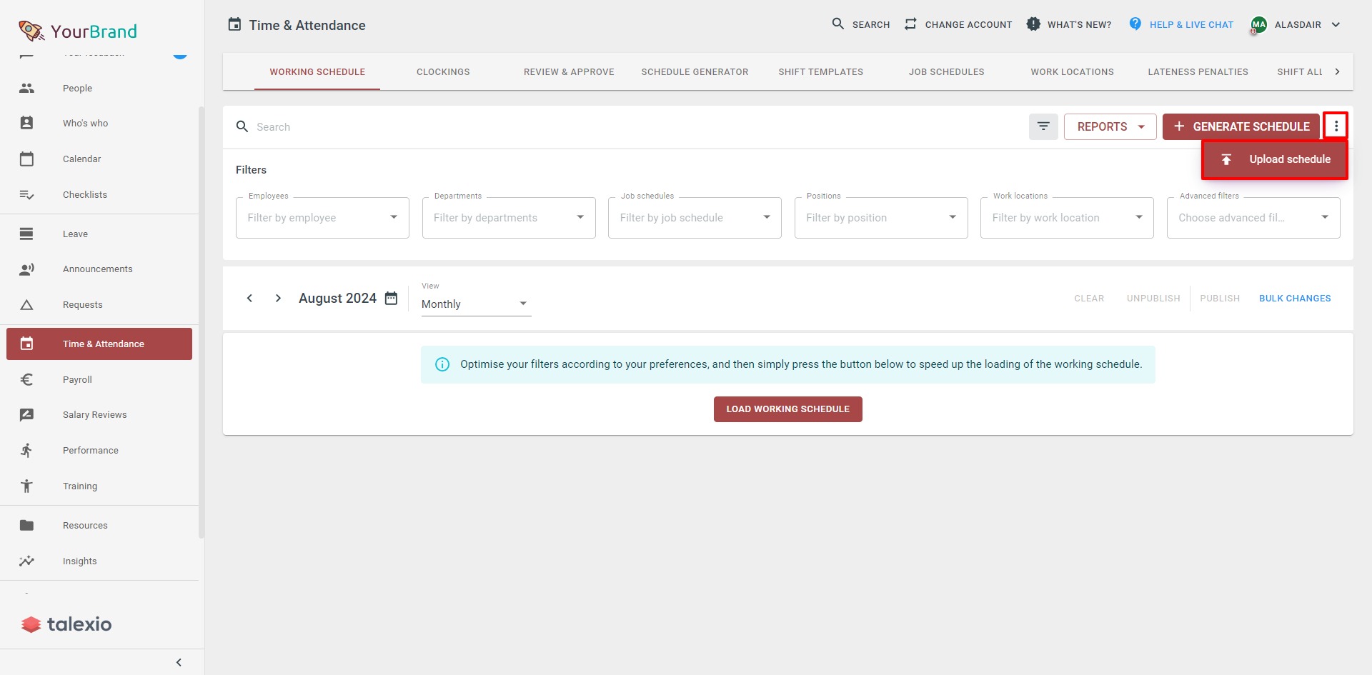Image resolution: width=1372 pixels, height=675 pixels.
Task: Expand the Alasdair user menu
Action: coord(1296,24)
